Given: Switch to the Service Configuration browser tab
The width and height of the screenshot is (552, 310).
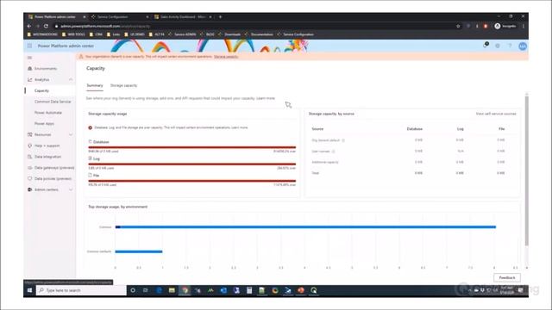Looking at the screenshot, I should [120, 16].
